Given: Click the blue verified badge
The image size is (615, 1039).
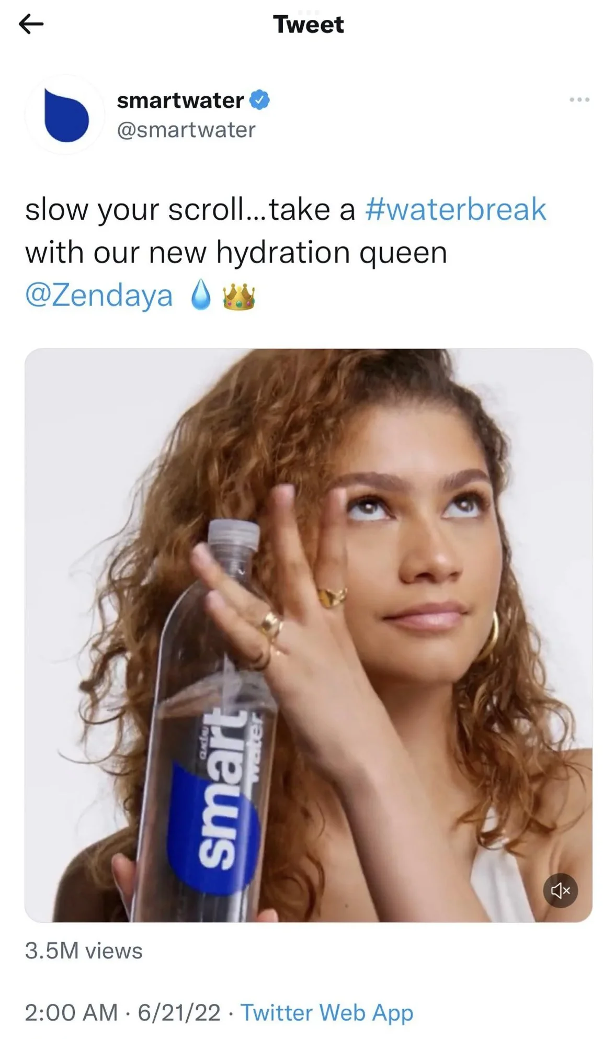Looking at the screenshot, I should click(x=260, y=99).
